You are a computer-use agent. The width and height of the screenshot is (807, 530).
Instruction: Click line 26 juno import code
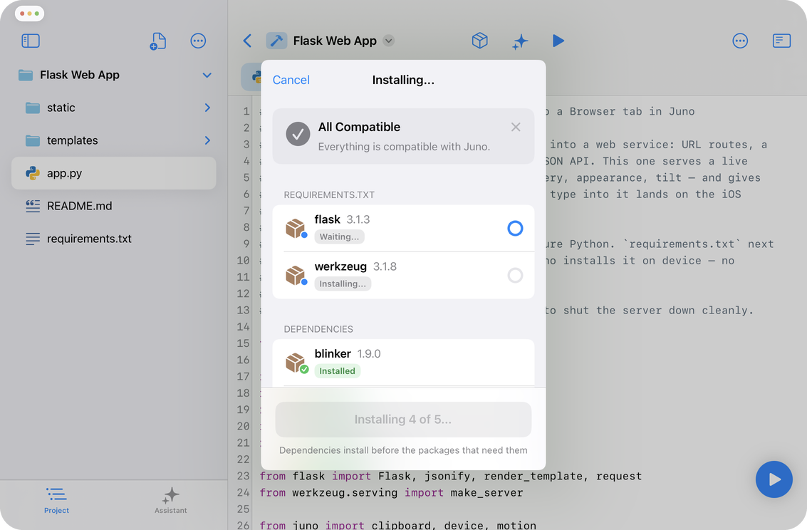click(x=398, y=525)
